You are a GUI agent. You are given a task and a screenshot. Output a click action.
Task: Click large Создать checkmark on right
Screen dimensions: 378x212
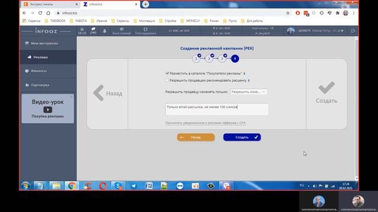pyautogui.click(x=327, y=87)
